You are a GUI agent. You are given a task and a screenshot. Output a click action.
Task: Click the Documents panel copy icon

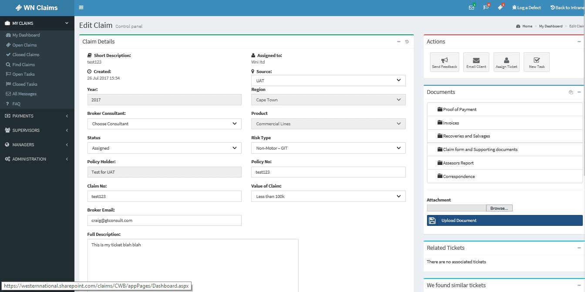[571, 92]
